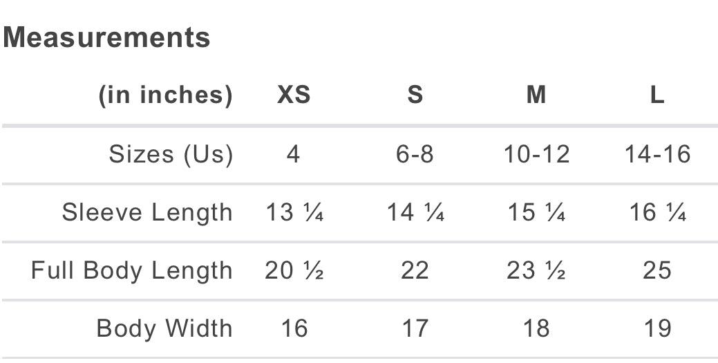
Task: Select the XS column header
Action: [x=294, y=95]
